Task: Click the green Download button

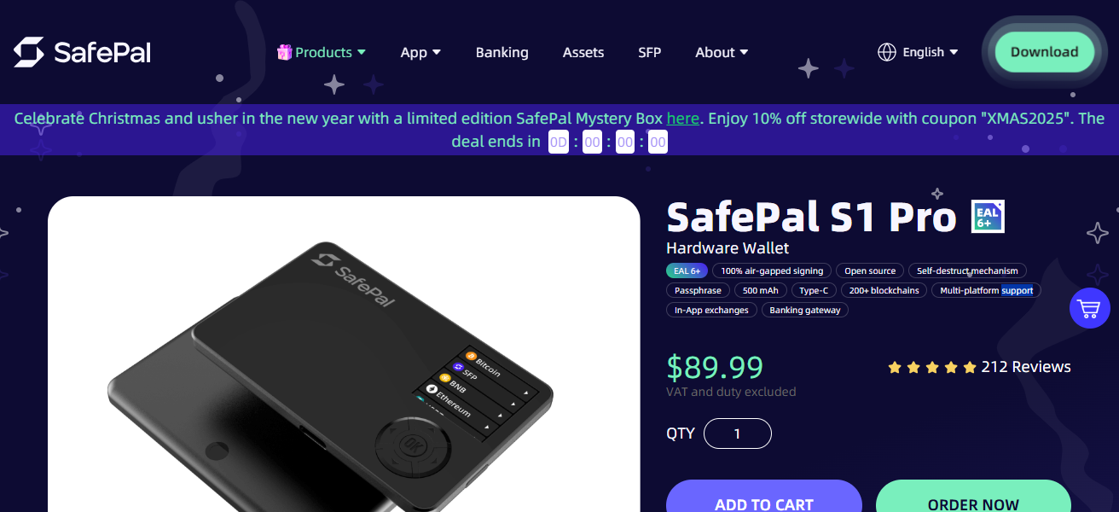Action: click(x=1043, y=51)
